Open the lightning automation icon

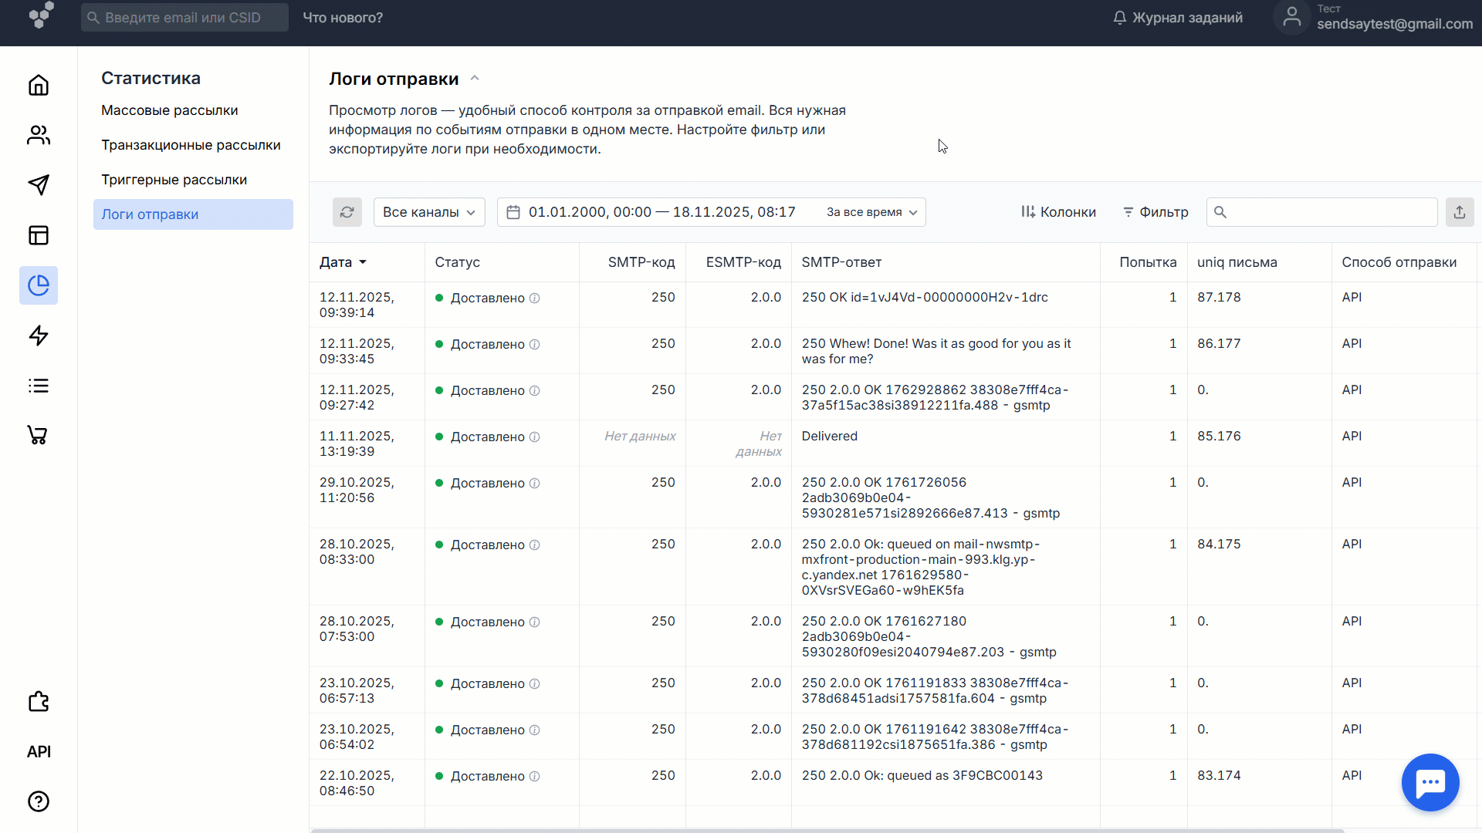[x=38, y=336]
